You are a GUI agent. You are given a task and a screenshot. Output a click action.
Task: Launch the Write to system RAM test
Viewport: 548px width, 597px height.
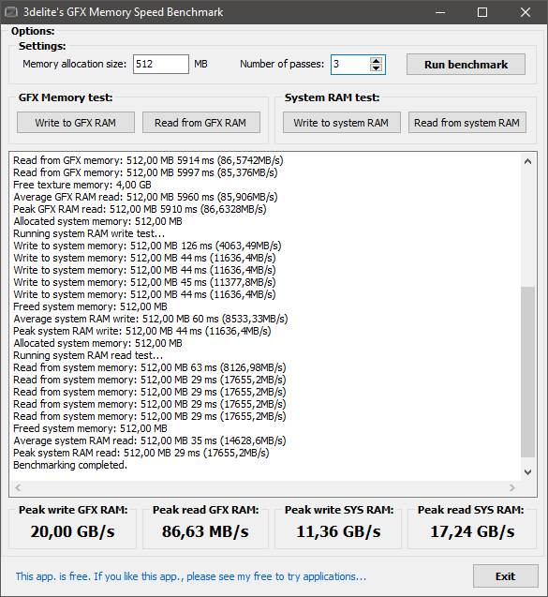341,123
